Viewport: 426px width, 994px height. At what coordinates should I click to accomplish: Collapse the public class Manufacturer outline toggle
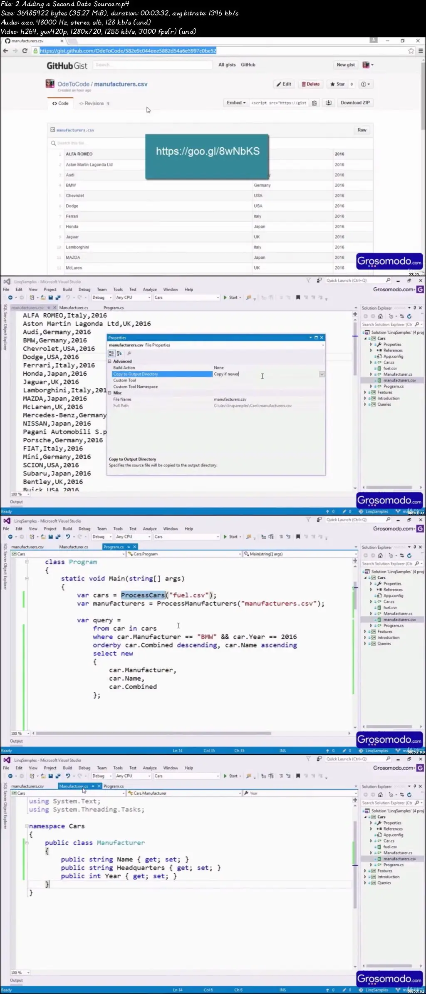tap(27, 843)
